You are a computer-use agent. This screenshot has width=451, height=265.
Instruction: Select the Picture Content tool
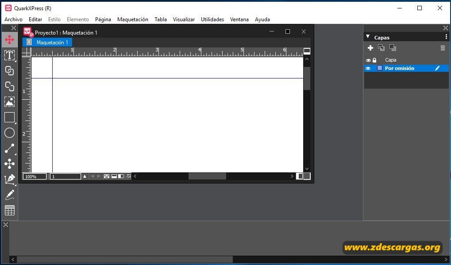(9, 102)
